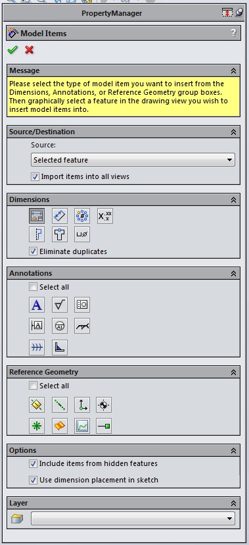This screenshot has height=545, width=249.
Task: Select the Coordinate System reference geometry icon
Action: click(x=82, y=405)
